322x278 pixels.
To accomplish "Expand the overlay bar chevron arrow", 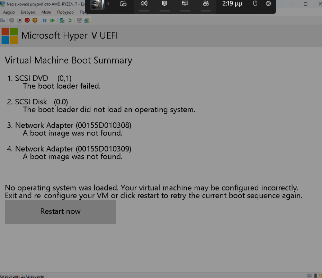I will [108, 4].
